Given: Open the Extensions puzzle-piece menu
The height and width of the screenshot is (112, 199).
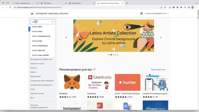Looking at the screenshot, I should click(181, 7).
